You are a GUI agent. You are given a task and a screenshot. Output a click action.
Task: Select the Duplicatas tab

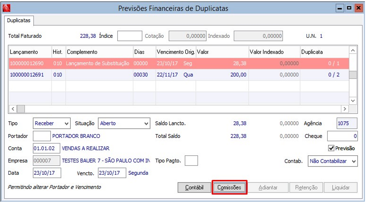click(19, 21)
